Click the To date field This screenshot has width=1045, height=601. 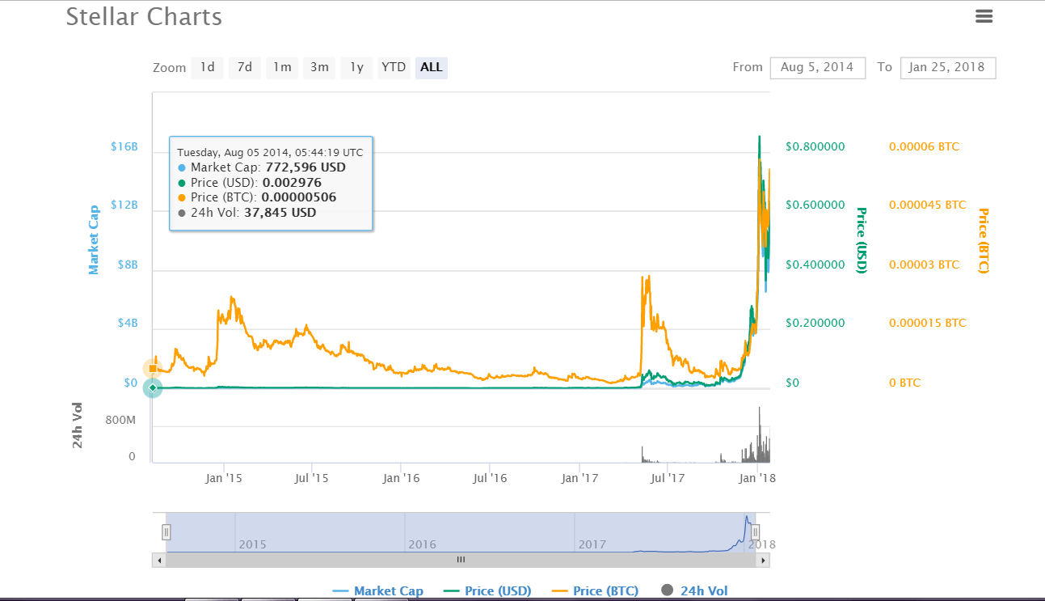947,67
